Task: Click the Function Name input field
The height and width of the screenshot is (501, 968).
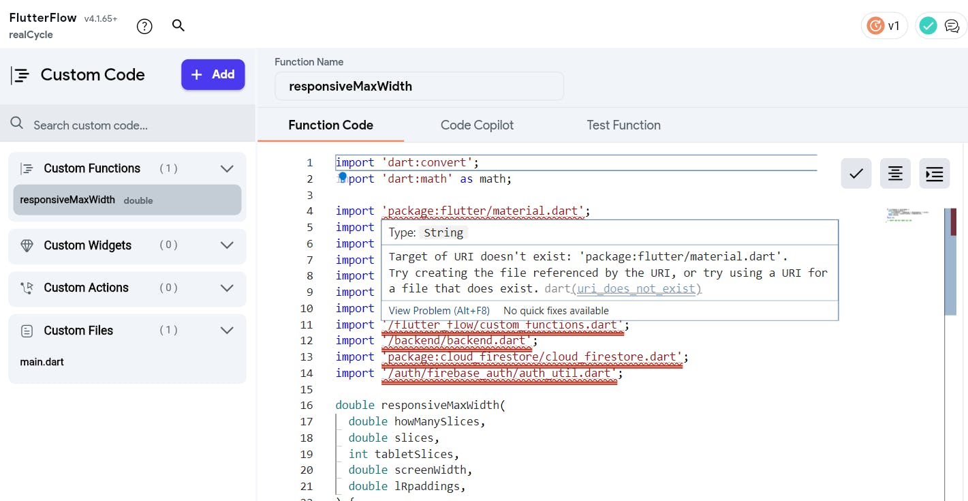Action: point(419,87)
